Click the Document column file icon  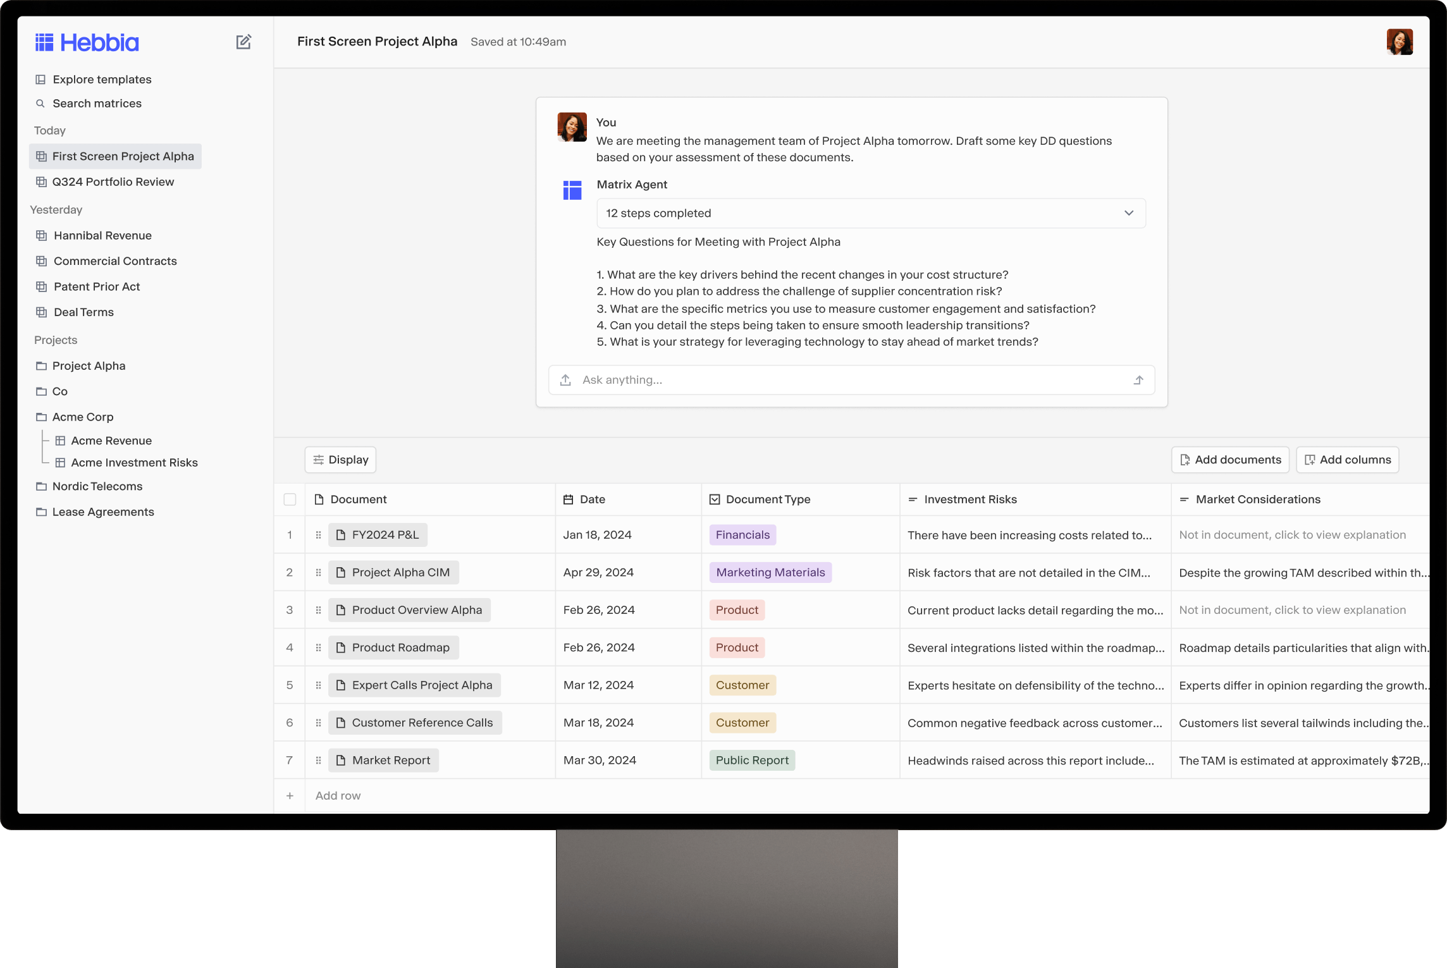tap(319, 499)
